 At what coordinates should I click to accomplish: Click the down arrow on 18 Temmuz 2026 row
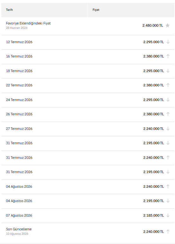(168, 71)
